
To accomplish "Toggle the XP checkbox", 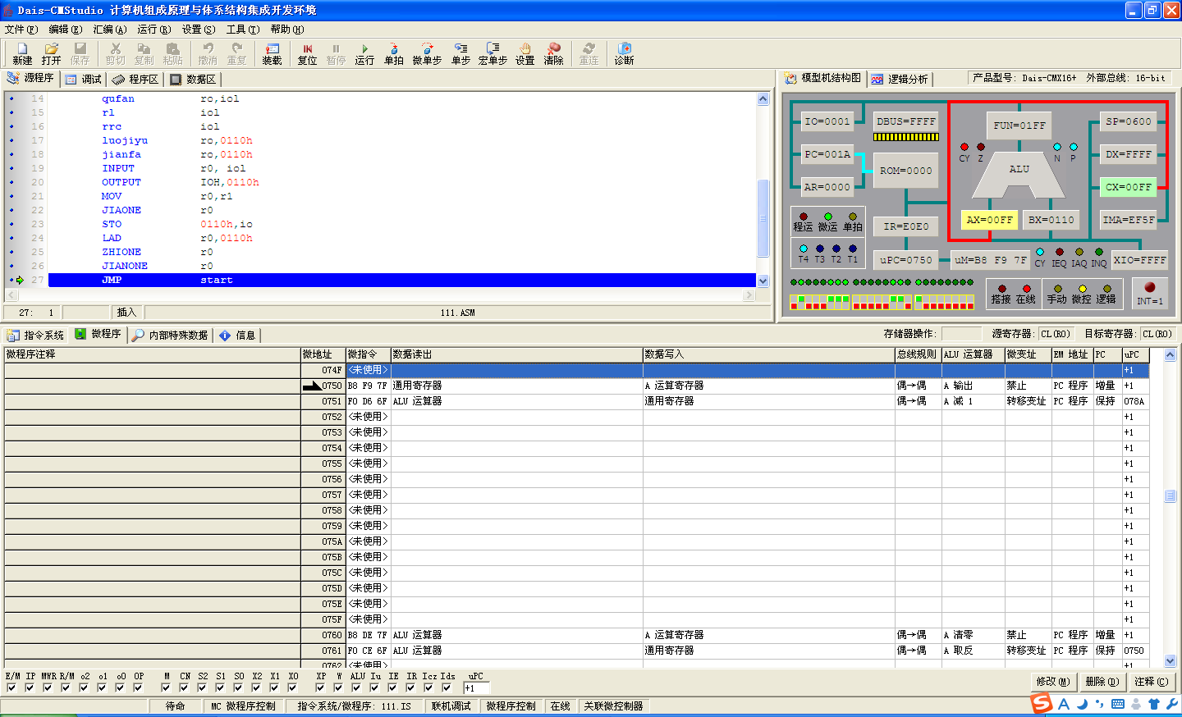I will [320, 687].
